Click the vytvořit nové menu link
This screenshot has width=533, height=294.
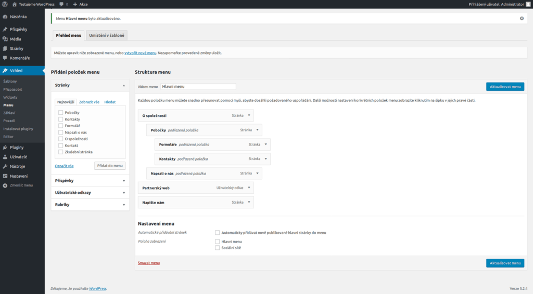click(140, 53)
